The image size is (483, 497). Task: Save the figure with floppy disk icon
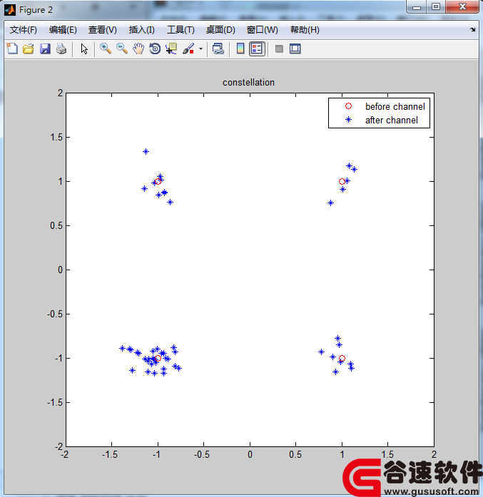(45, 48)
